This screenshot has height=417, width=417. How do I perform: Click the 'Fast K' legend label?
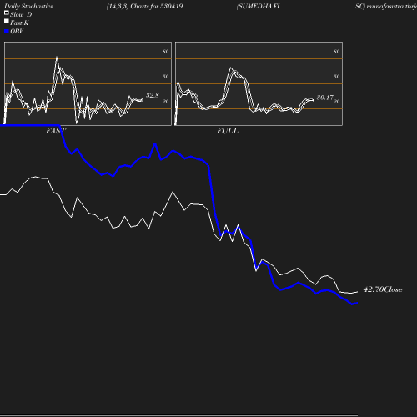point(19,23)
